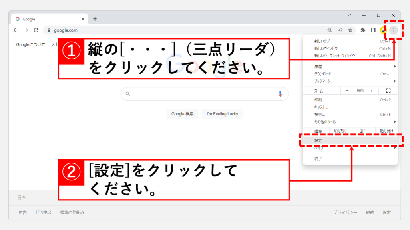Go back with the back arrow
This screenshot has height=230, width=410.
[16, 30]
